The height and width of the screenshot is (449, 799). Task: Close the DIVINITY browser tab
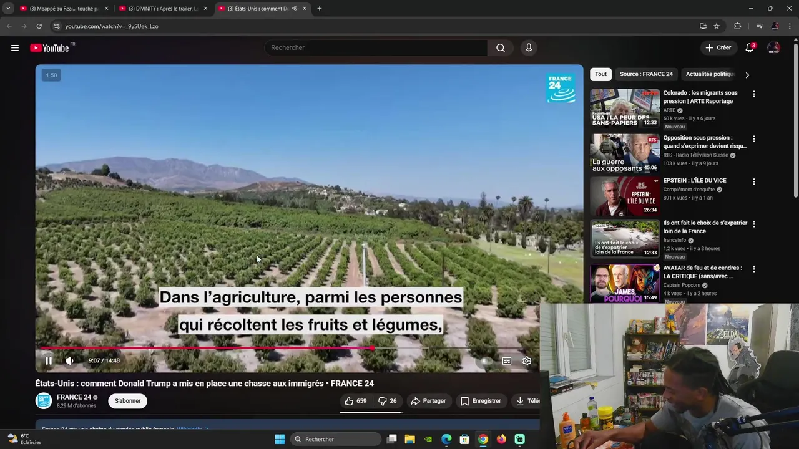(205, 9)
